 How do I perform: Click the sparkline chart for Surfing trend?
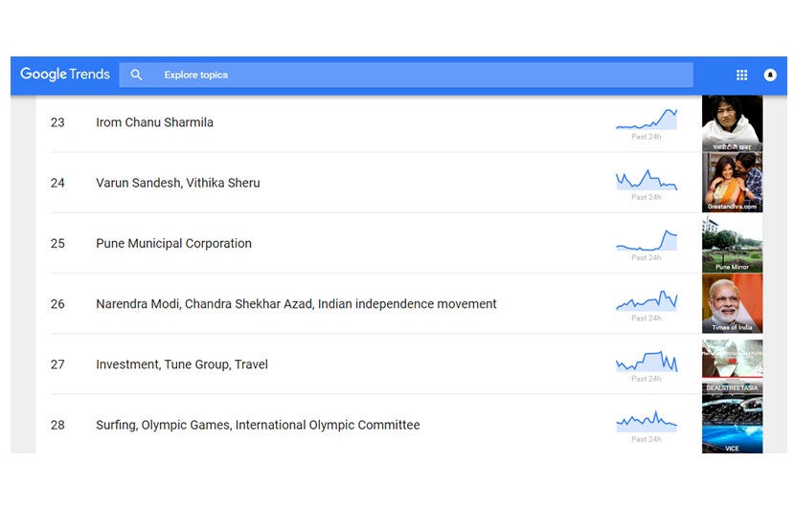coord(647,421)
